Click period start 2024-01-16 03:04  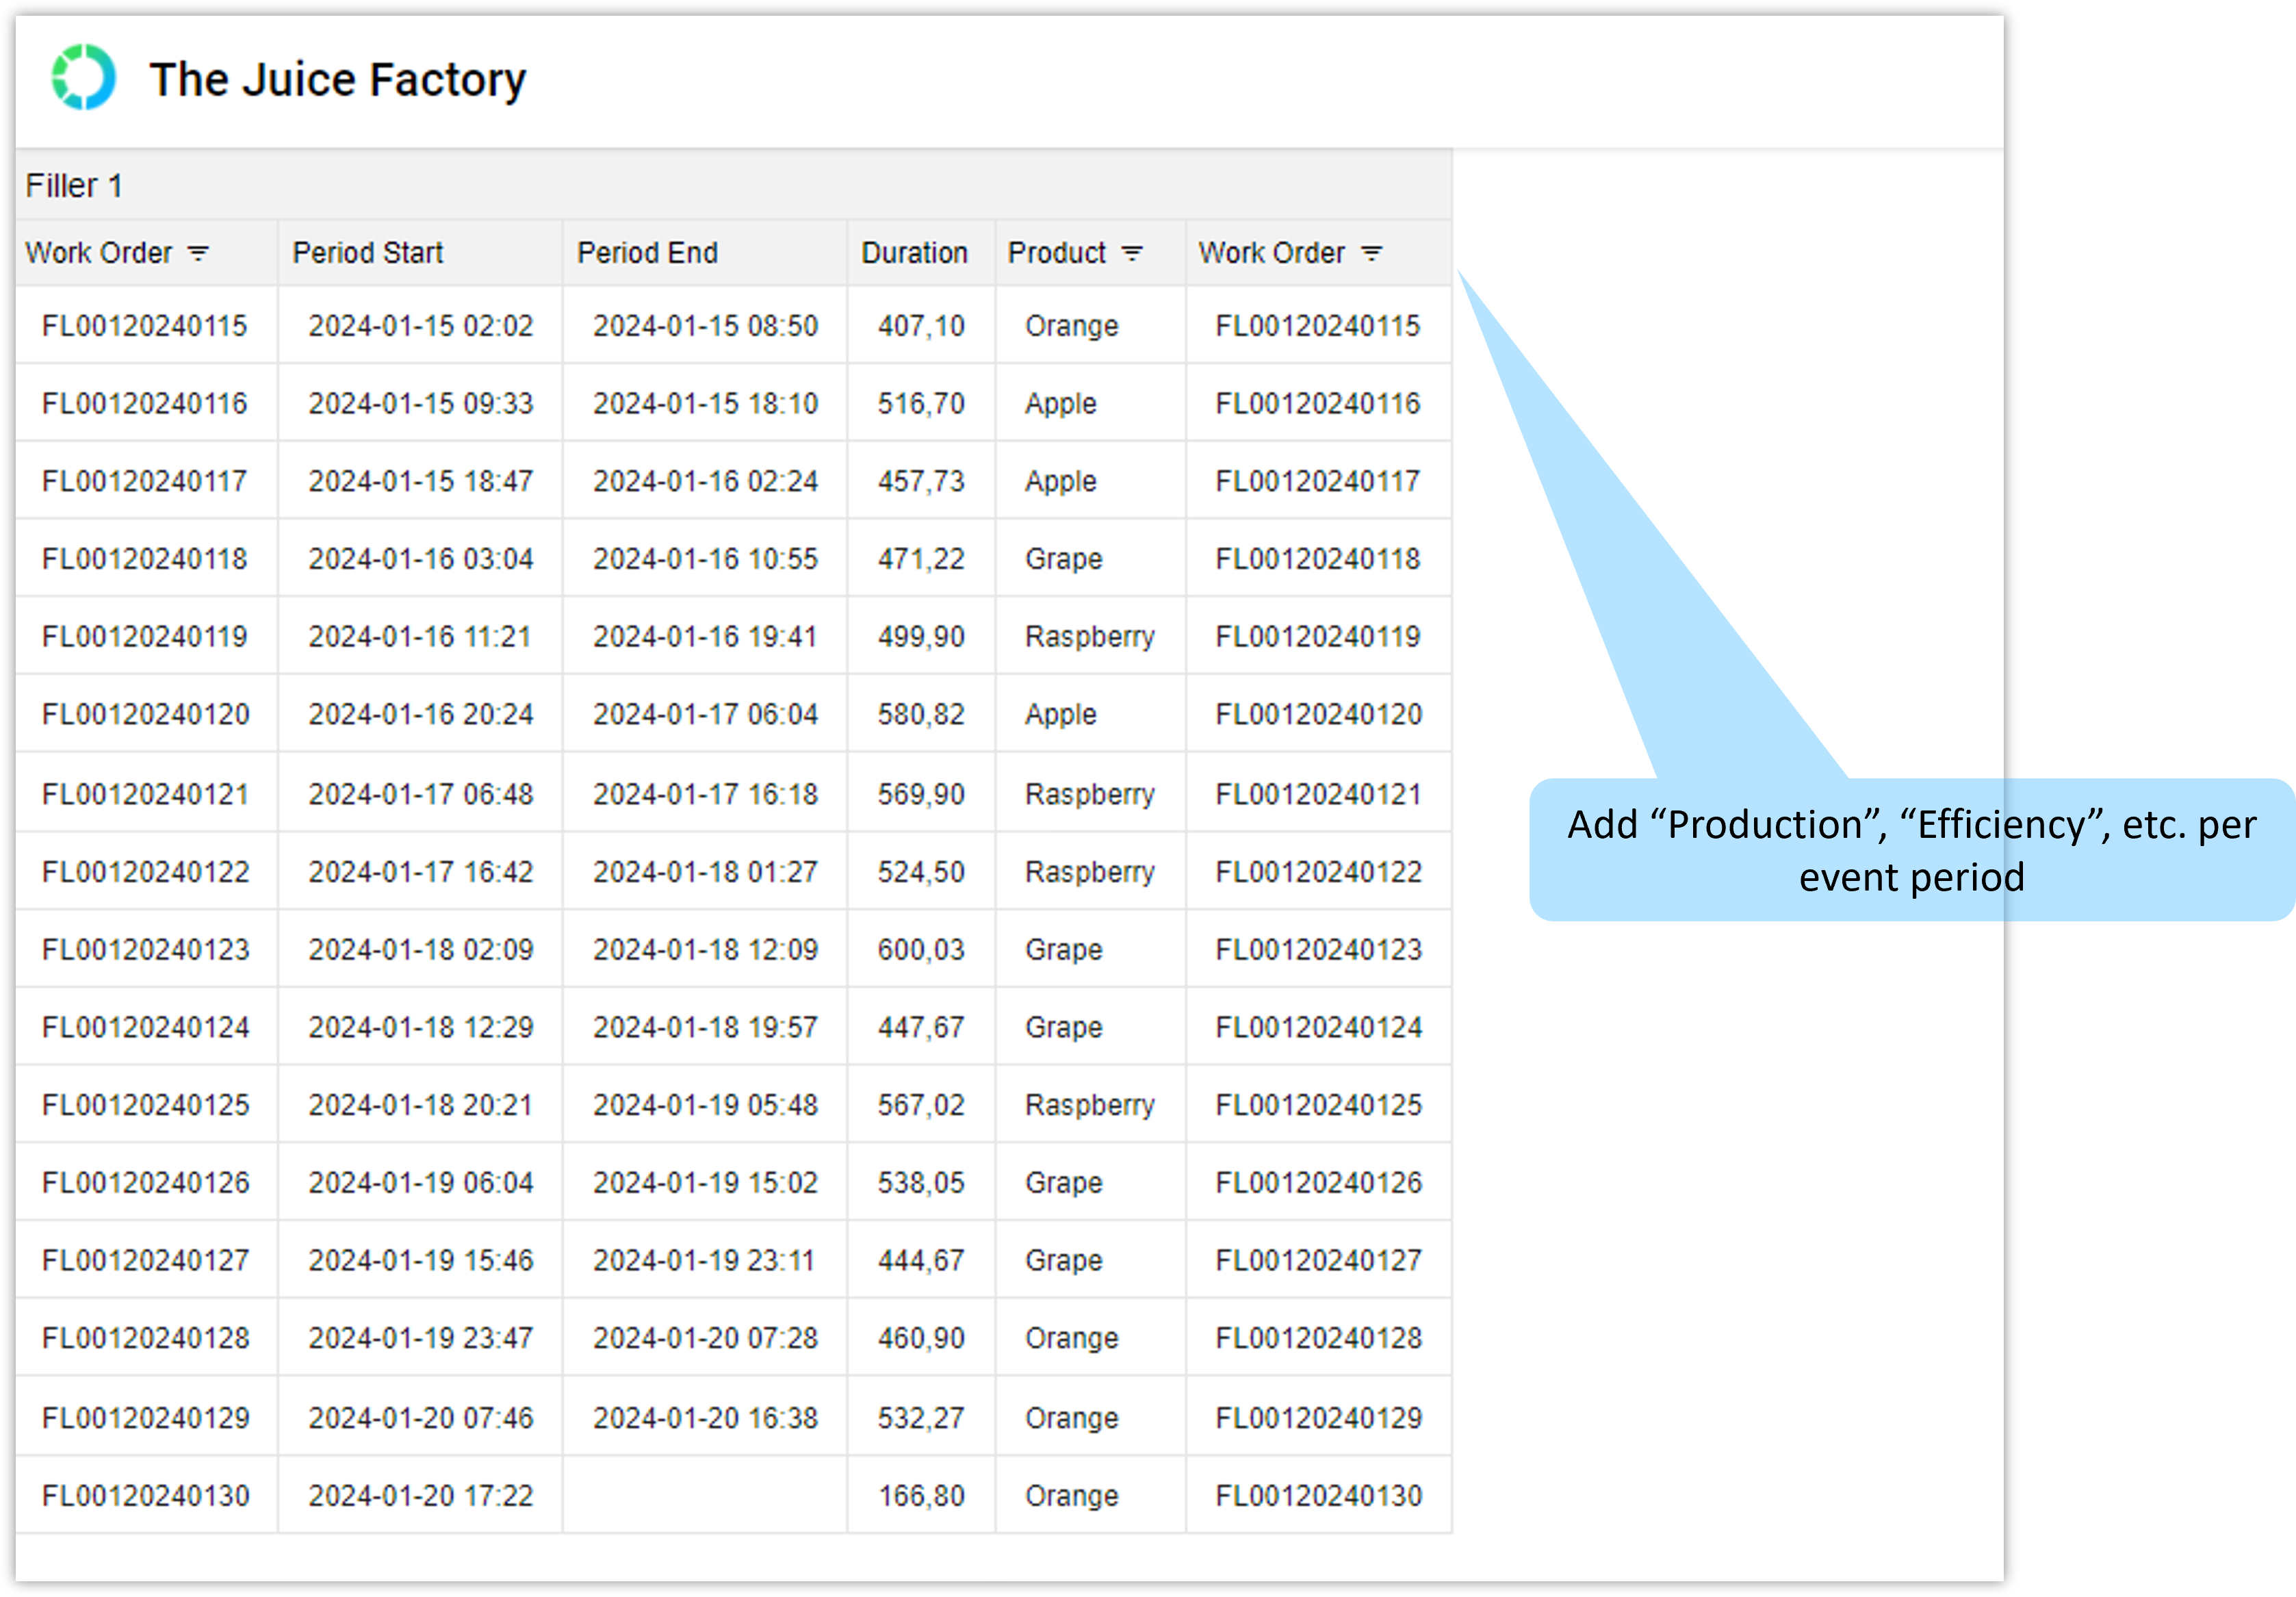pyautogui.click(x=421, y=559)
